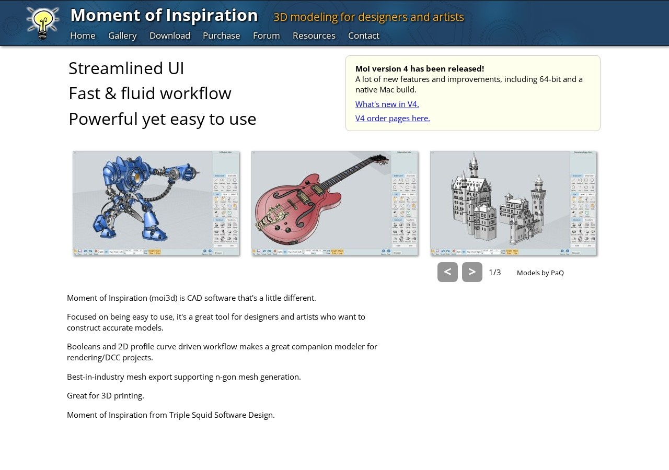Click the Triple Squid Software Design line
The height and width of the screenshot is (470, 669).
point(171,415)
